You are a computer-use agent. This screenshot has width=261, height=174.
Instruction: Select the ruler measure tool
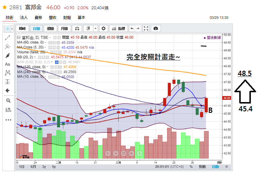[8, 110]
